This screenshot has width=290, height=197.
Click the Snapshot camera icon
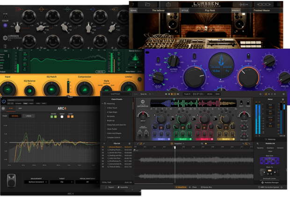pos(172,144)
